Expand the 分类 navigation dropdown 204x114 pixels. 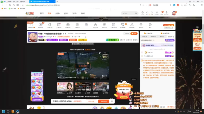(x=58, y=13)
